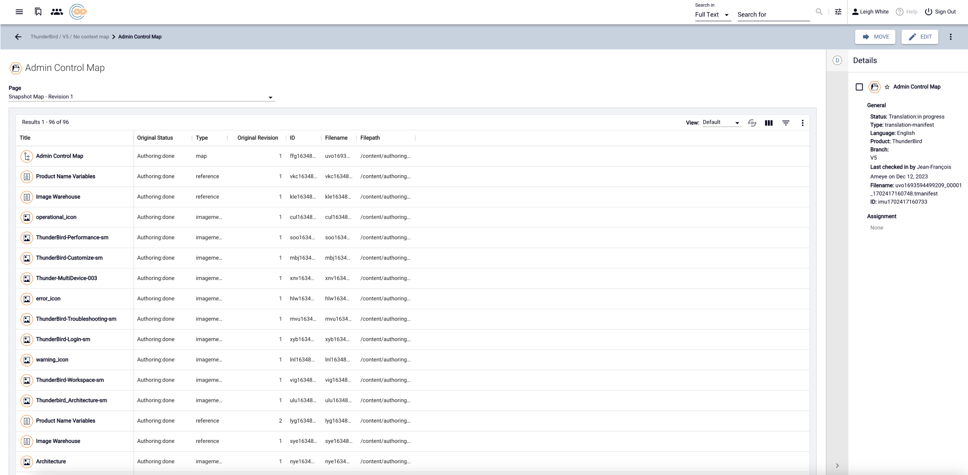Click the Help question mark icon
Viewport: 968px width, 475px height.
[899, 12]
